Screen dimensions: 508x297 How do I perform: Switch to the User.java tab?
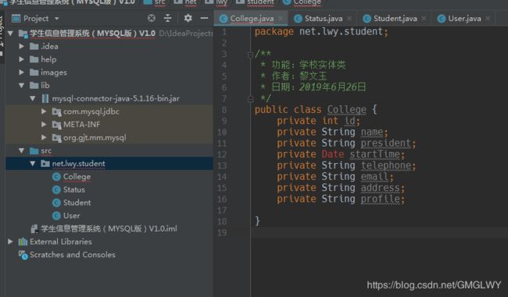pos(464,19)
